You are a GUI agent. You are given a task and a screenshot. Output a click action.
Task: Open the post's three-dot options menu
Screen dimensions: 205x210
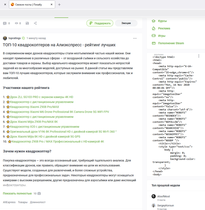[135, 38]
